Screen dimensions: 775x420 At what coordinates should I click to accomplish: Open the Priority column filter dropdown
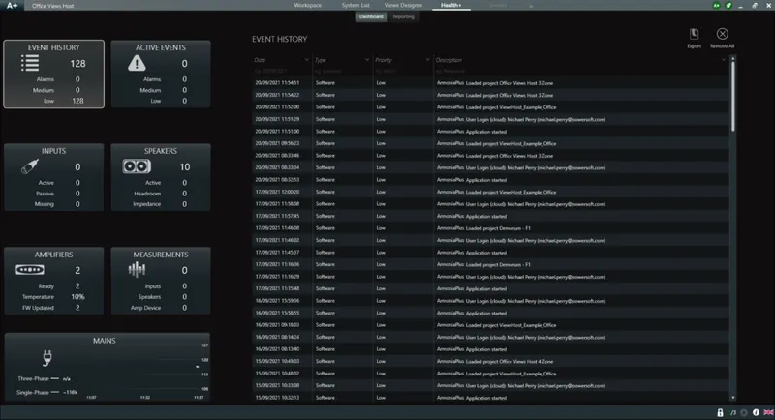427,60
